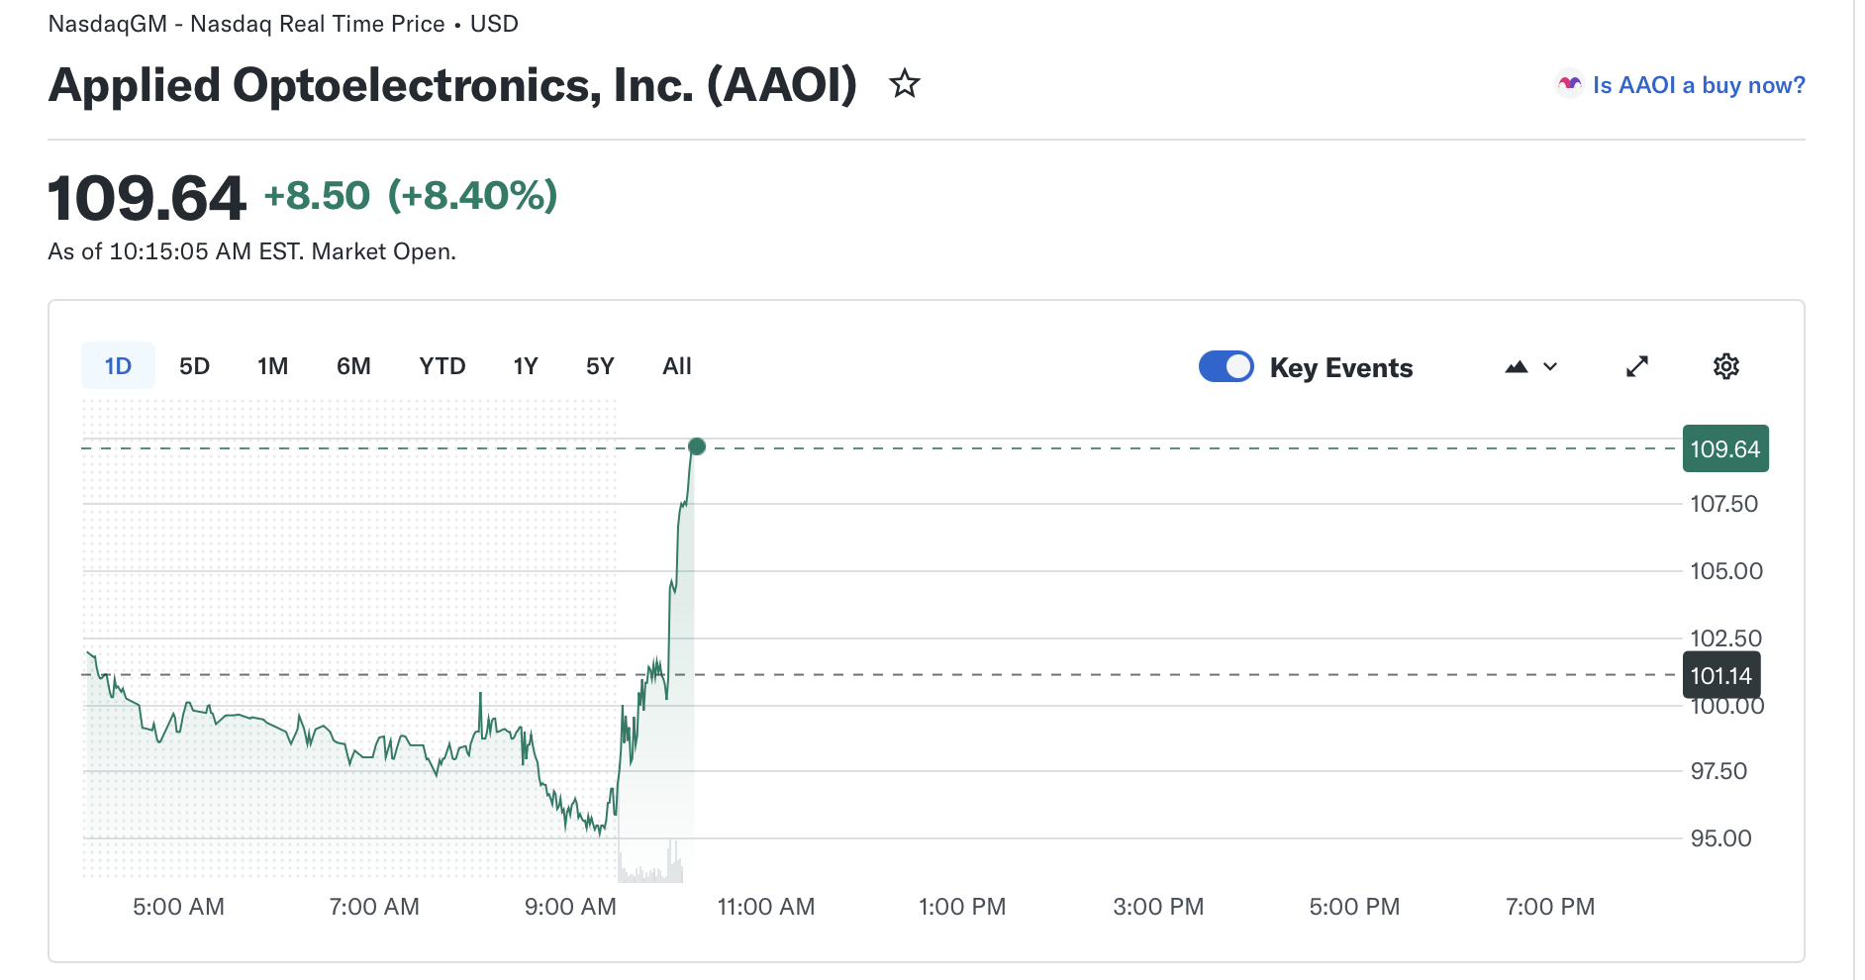1865x980 pixels.
Task: Click the mountain chart type icon
Action: pyautogui.click(x=1517, y=367)
